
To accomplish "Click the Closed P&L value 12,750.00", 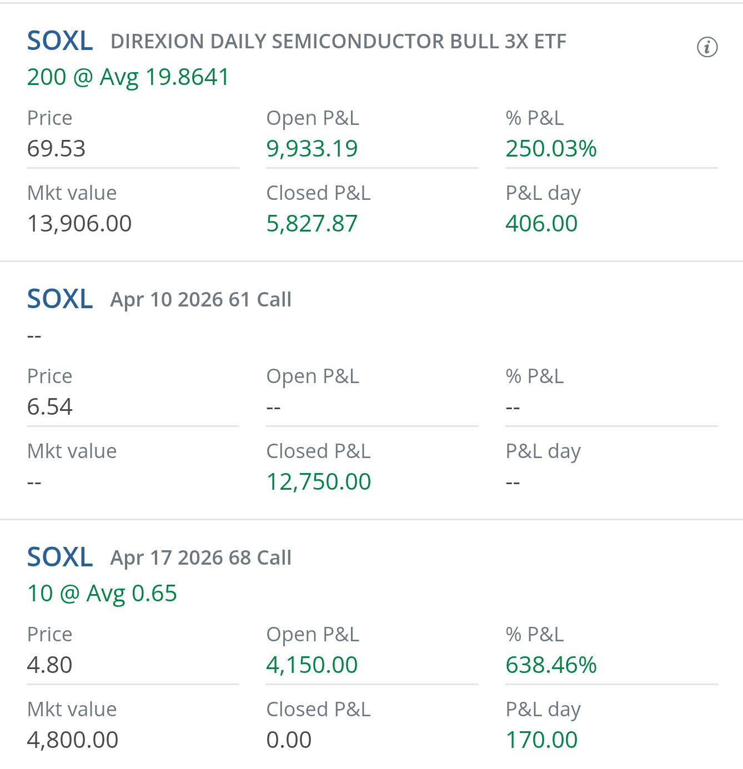I will (x=319, y=482).
